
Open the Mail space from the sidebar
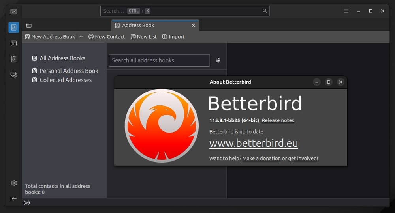(13, 11)
